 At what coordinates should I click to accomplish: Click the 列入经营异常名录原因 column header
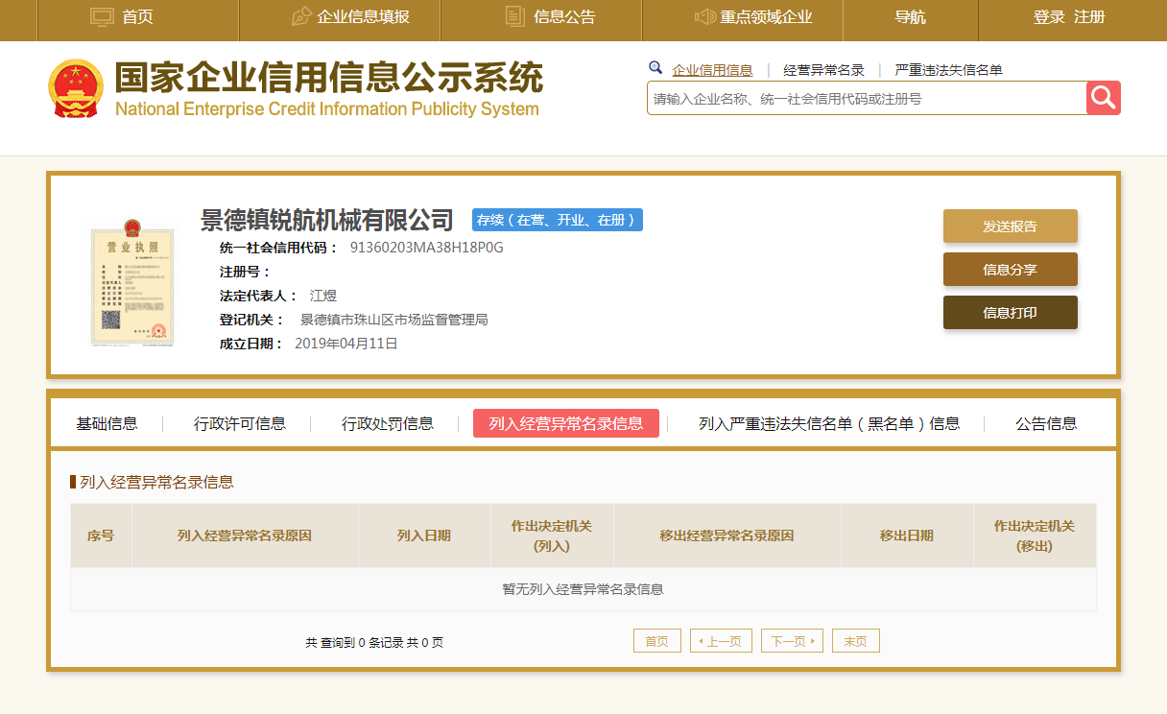click(245, 535)
